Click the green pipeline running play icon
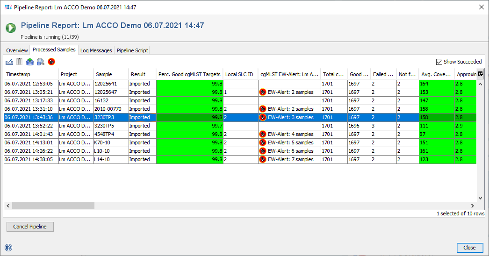The height and width of the screenshot is (256, 489). coord(11,28)
